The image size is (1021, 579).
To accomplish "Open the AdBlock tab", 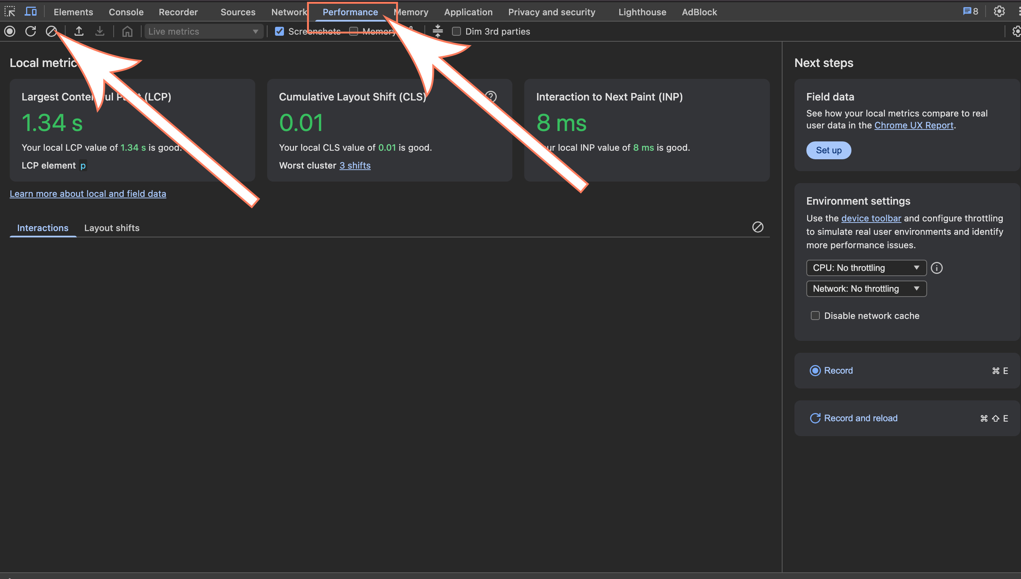I will pyautogui.click(x=699, y=12).
